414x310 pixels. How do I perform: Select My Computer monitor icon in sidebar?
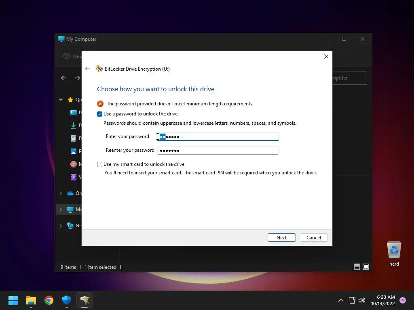[x=70, y=209]
